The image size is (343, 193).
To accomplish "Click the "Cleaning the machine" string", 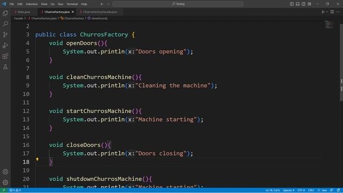I will coord(173,86).
